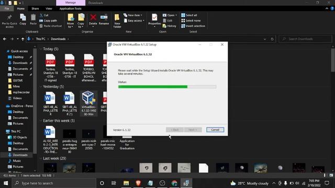This screenshot has width=335, height=188.
Task: Open the notification center icon
Action: pos(327,183)
